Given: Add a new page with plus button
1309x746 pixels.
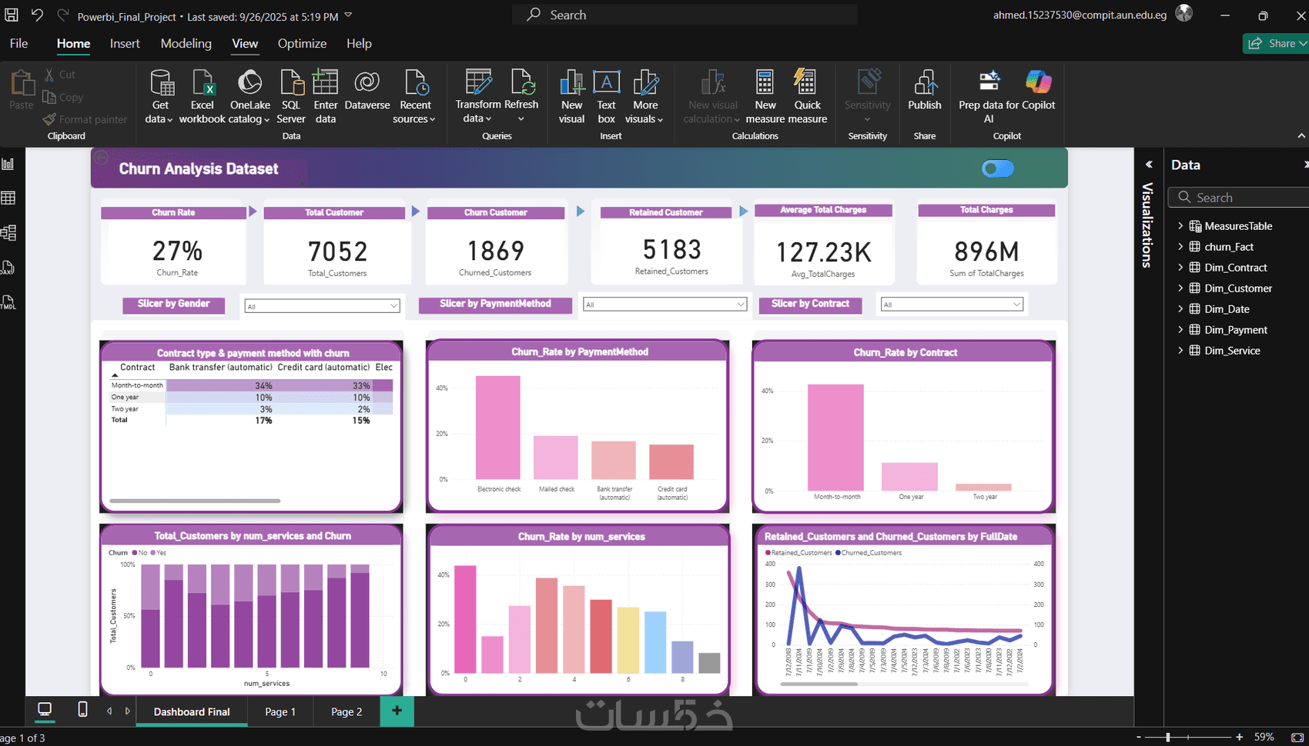Looking at the screenshot, I should (x=397, y=711).
